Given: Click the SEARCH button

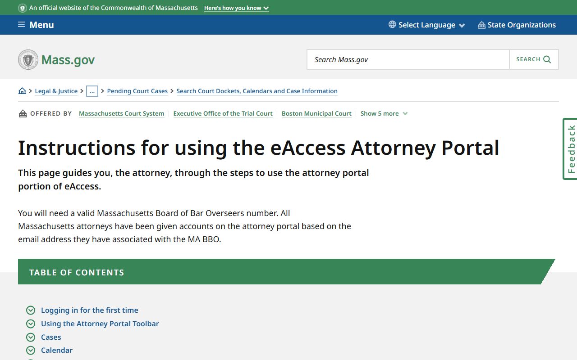Looking at the screenshot, I should click(534, 59).
